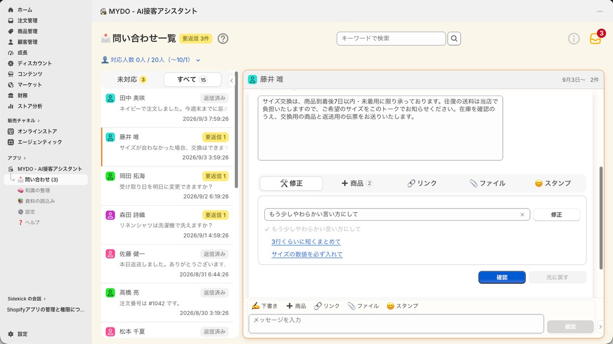Expand 販売チャネル section chevron
The width and height of the screenshot is (613, 344).
click(x=39, y=121)
